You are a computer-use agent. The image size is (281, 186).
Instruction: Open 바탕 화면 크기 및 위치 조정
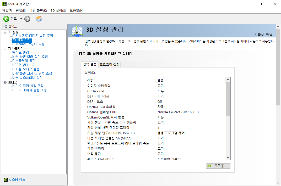[x=32, y=73]
